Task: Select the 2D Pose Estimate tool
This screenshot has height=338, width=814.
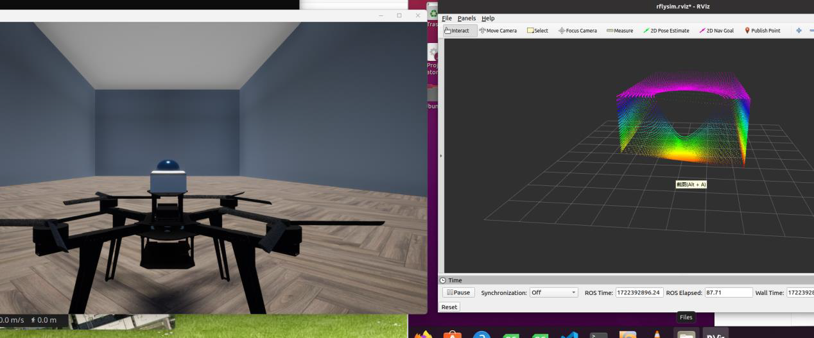Action: pos(666,31)
